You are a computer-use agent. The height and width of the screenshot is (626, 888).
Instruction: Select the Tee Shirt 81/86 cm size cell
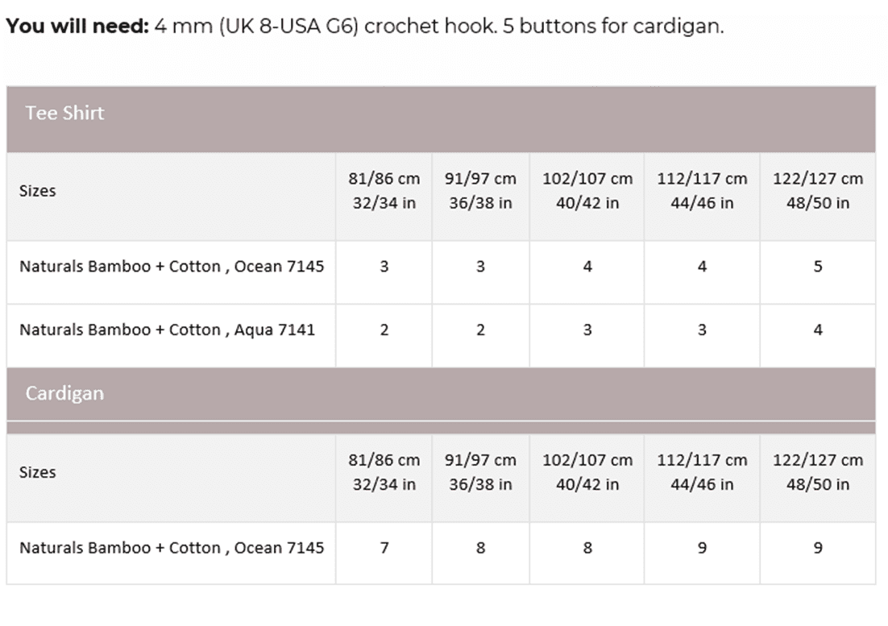coord(384,191)
